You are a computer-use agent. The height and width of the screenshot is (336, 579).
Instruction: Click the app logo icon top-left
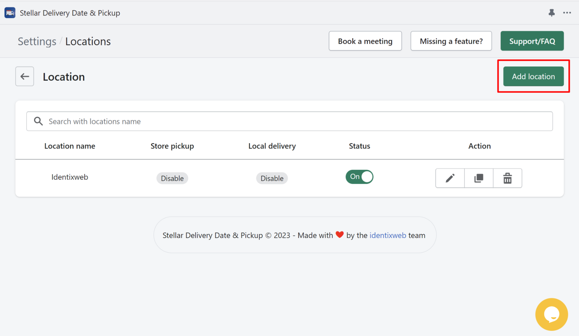pyautogui.click(x=10, y=13)
